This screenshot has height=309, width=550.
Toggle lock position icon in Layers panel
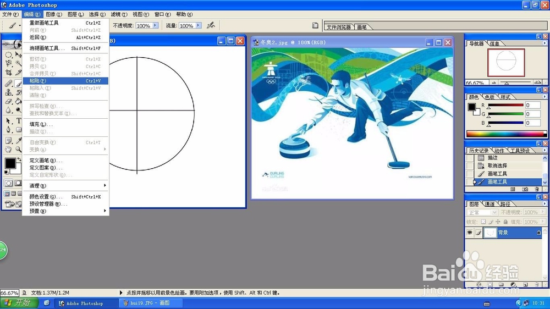click(x=498, y=222)
